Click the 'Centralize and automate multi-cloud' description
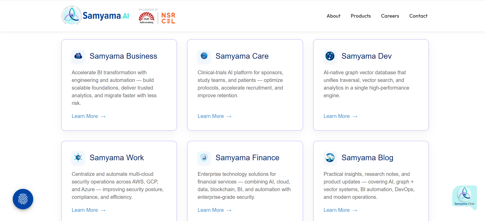The image size is (485, 221). (118, 186)
